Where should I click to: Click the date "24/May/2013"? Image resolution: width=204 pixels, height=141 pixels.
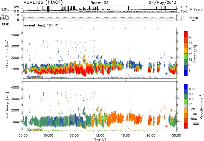pos(163,3)
